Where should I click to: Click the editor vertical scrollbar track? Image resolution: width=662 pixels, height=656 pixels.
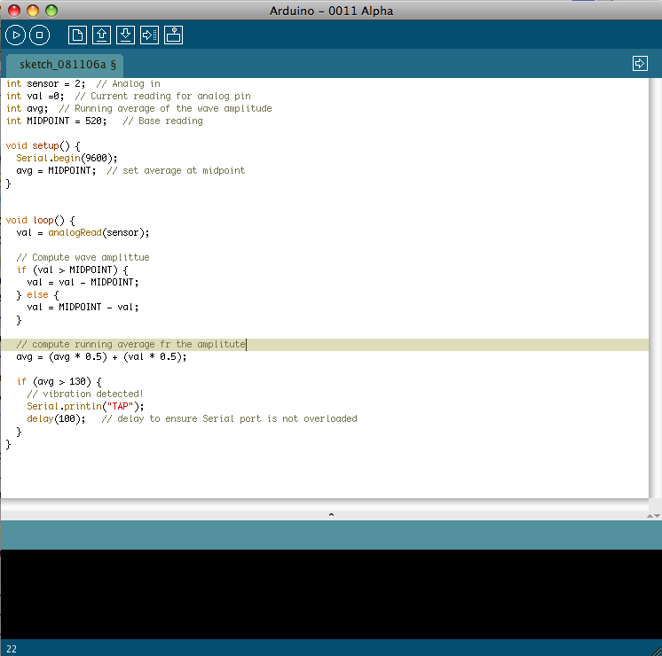pos(655,288)
